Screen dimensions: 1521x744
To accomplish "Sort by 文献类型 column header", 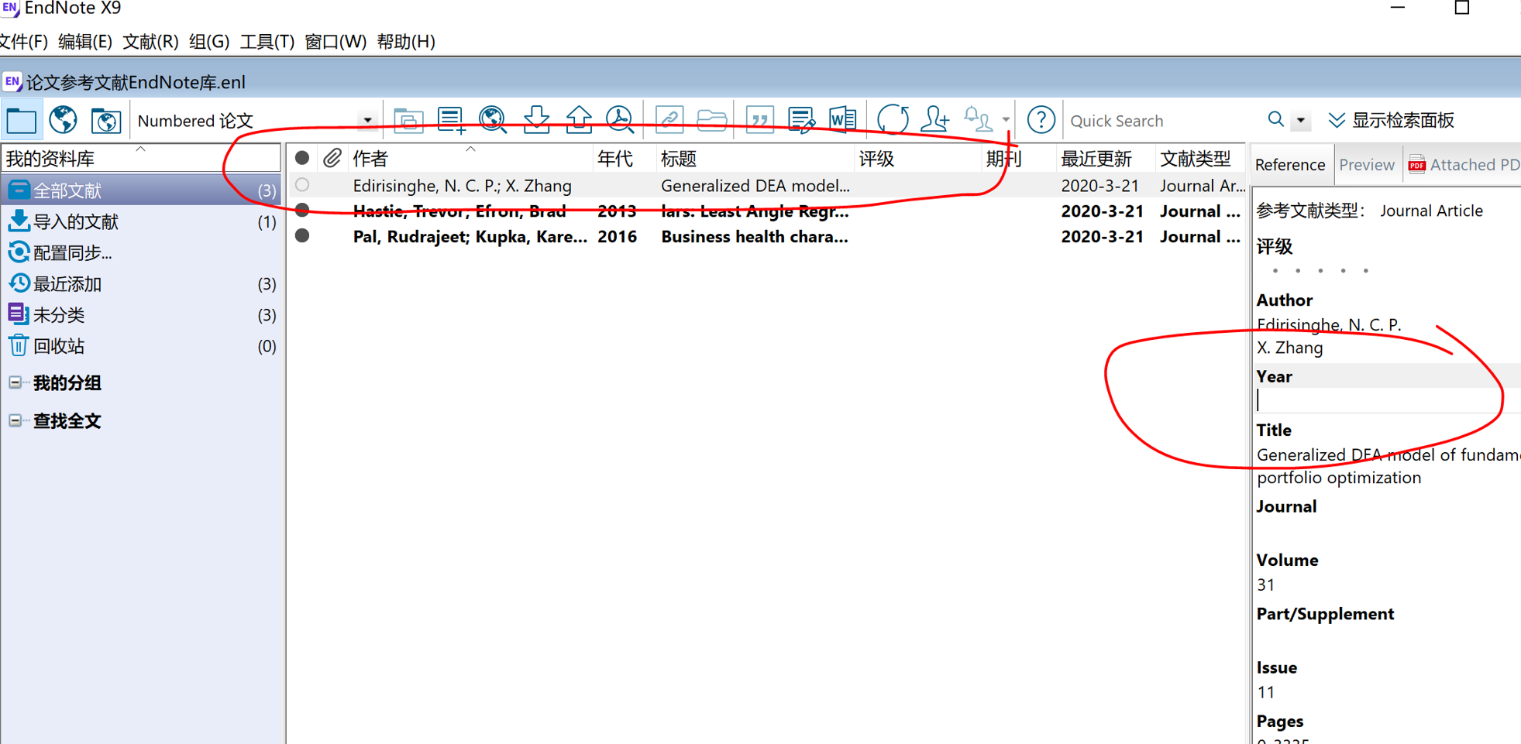I will pyautogui.click(x=1199, y=159).
